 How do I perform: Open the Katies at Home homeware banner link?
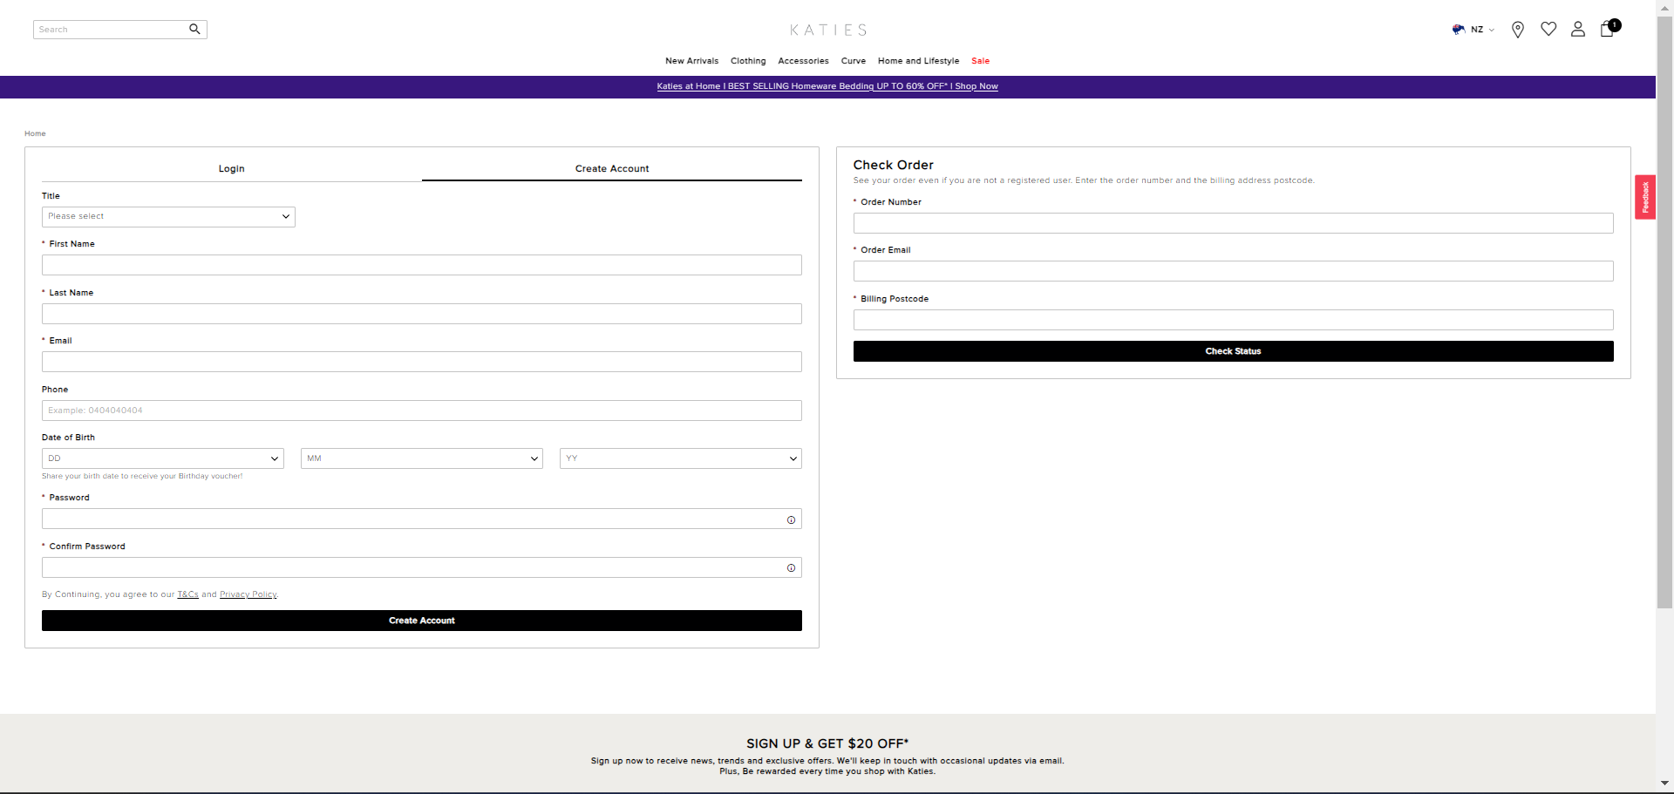coord(827,86)
